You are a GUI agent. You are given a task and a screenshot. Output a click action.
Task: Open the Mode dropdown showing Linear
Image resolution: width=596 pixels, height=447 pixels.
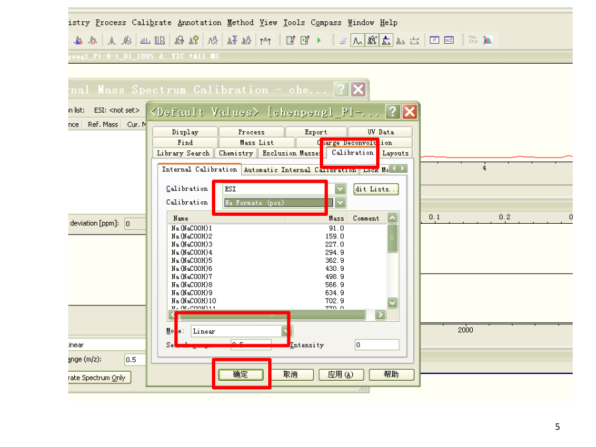tap(286, 331)
